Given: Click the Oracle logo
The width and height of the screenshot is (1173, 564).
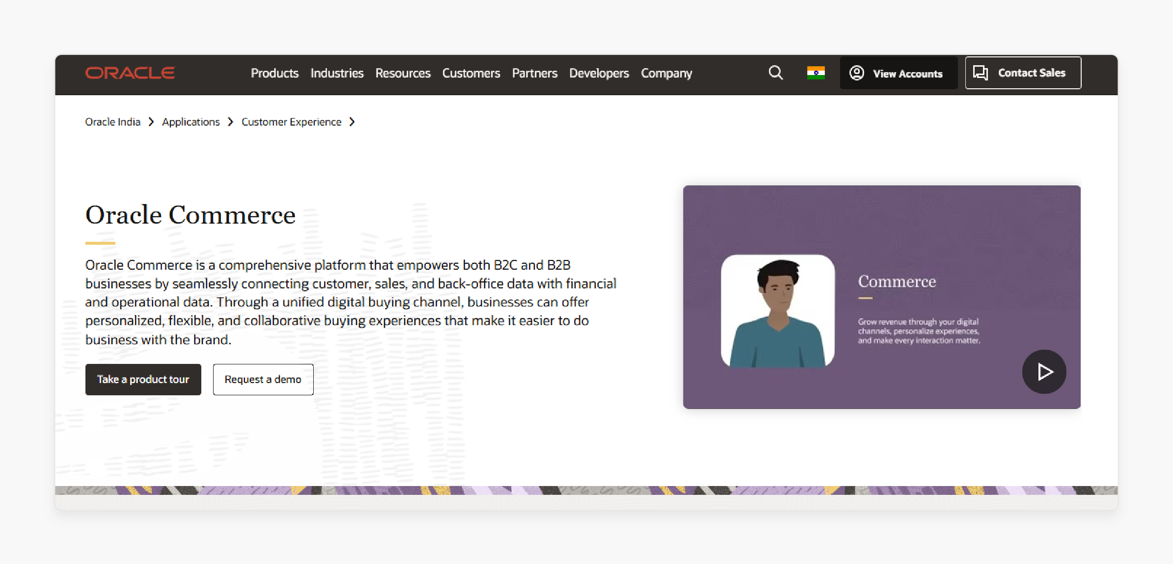Looking at the screenshot, I should pyautogui.click(x=130, y=73).
